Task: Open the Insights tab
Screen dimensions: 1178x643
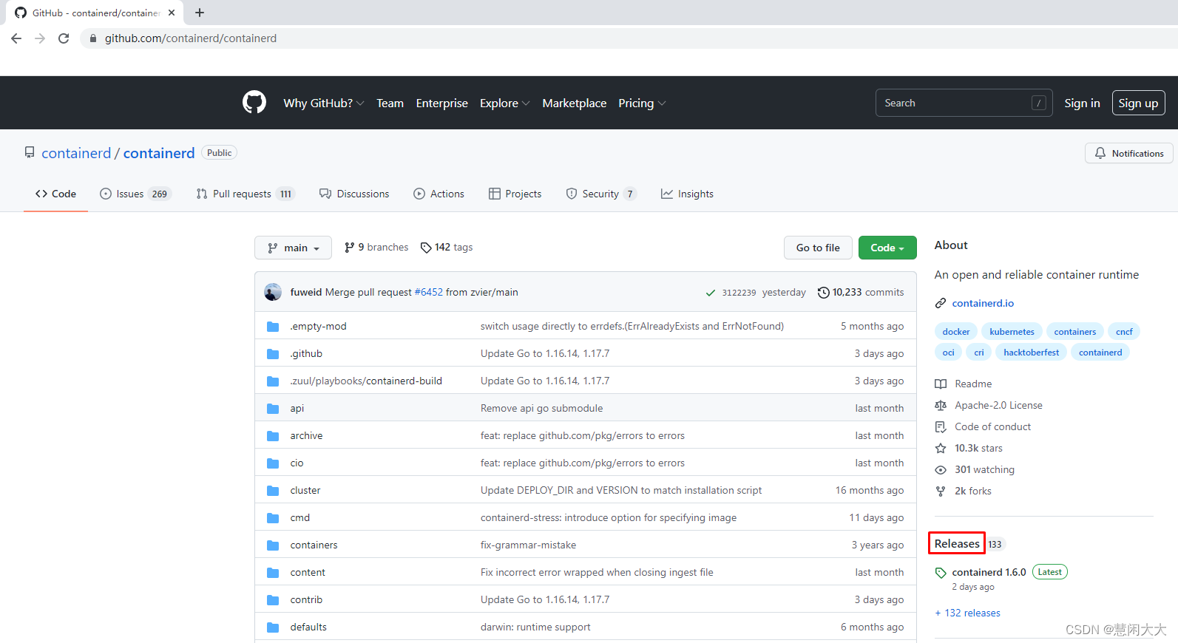Action: click(688, 194)
